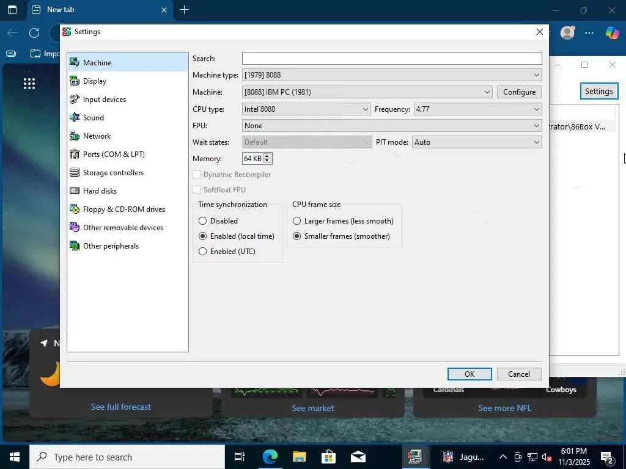Toggle the Dynamic Recompiler checkbox
Image resolution: width=626 pixels, height=469 pixels.
196,174
